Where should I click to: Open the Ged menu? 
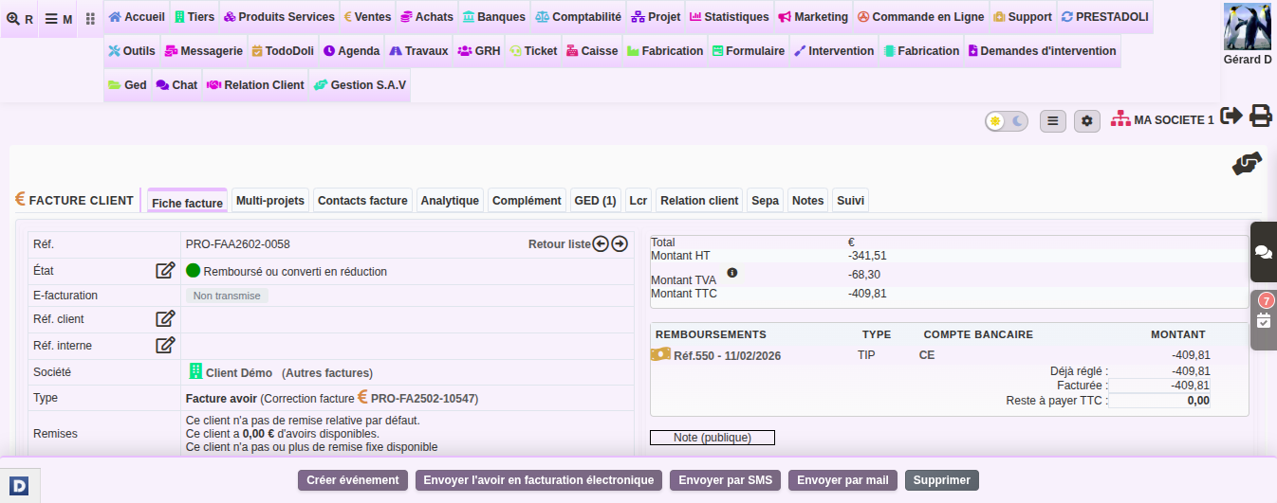127,85
